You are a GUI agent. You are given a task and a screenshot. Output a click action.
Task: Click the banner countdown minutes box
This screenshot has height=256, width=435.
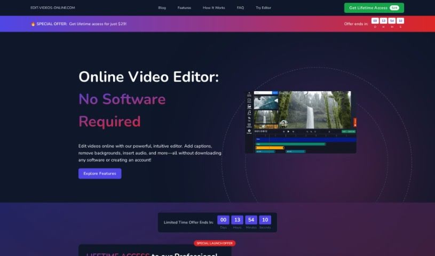click(392, 21)
